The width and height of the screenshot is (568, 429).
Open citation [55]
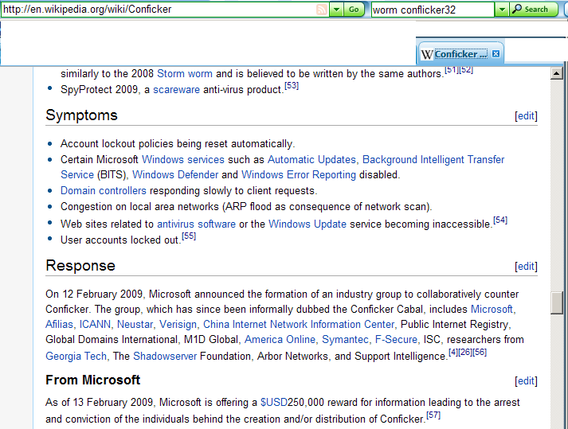pyautogui.click(x=189, y=236)
